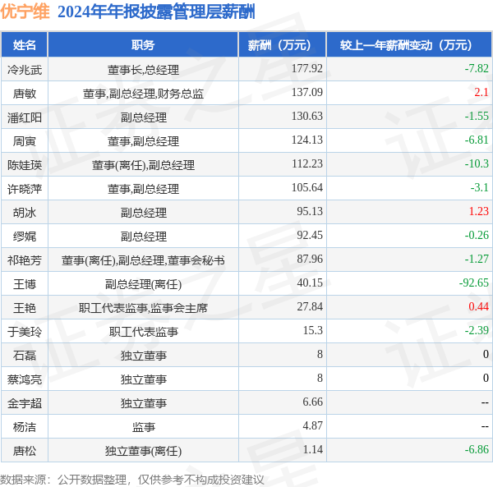Click the 独立董事(离任) position cell
This screenshot has height=487, width=493.
[x=143, y=451]
